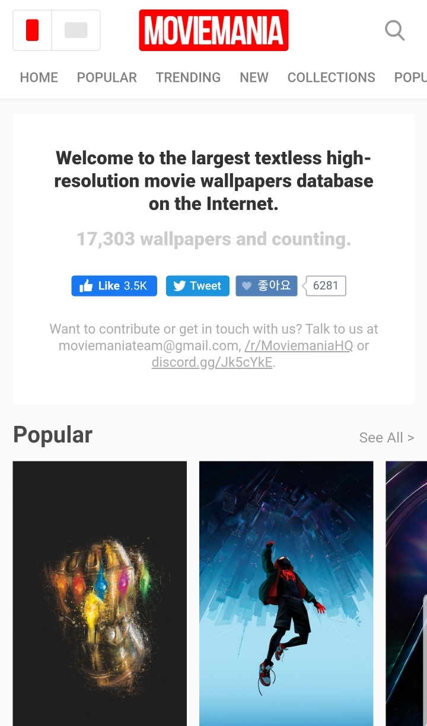
Task: Click the MOVIEMANIA logo
Action: pyautogui.click(x=213, y=30)
